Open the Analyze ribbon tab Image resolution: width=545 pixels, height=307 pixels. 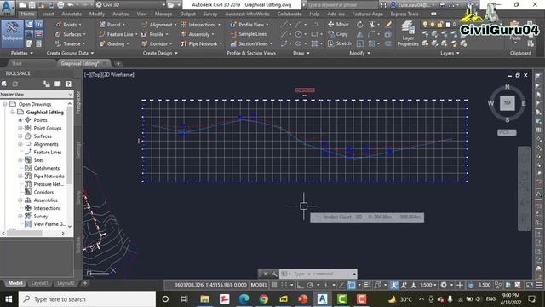[120, 14]
